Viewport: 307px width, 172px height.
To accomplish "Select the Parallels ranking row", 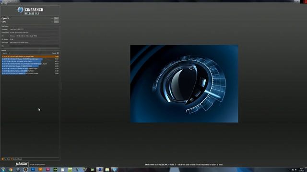I will click(30, 64).
